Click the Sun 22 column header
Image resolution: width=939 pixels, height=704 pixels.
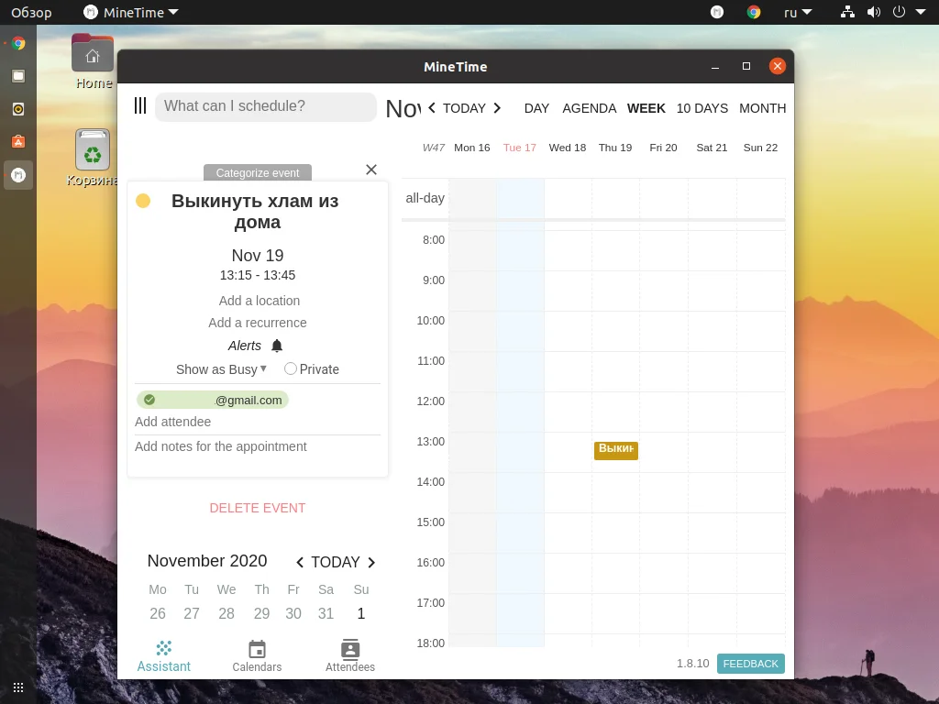[x=760, y=148]
